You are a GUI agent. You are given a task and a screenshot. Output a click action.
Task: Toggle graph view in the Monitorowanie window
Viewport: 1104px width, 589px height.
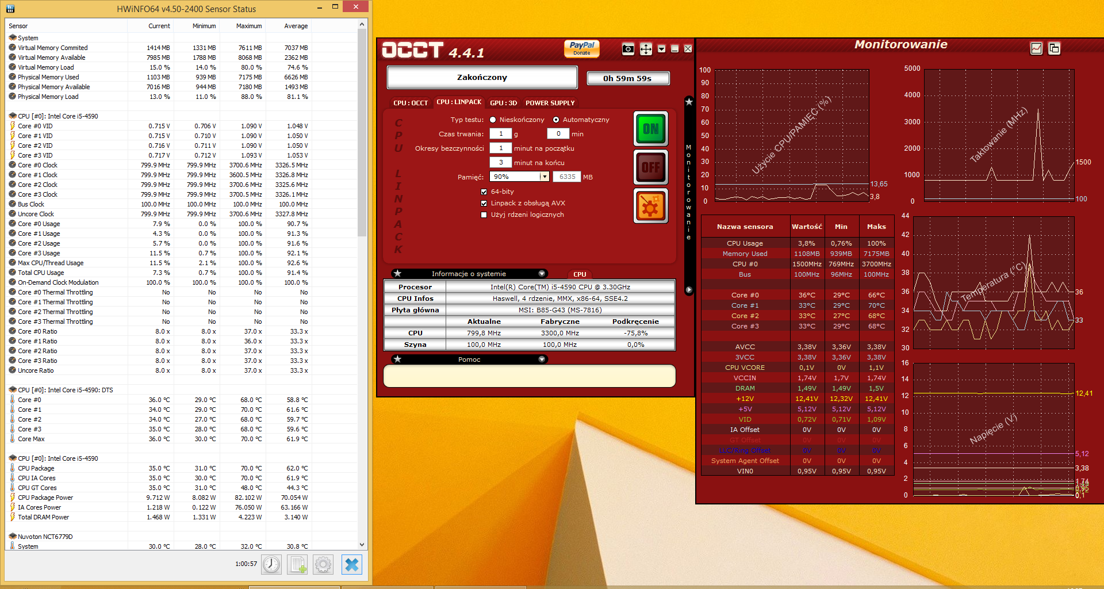point(1036,49)
